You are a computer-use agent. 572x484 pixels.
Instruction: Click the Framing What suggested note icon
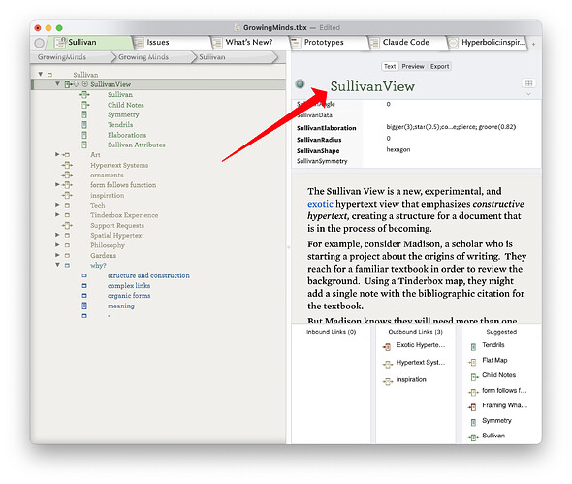click(x=473, y=406)
